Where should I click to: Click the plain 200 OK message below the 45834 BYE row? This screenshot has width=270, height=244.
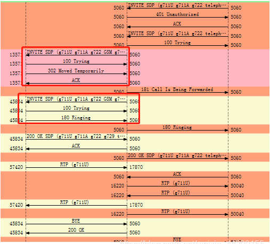pyautogui.click(x=76, y=230)
